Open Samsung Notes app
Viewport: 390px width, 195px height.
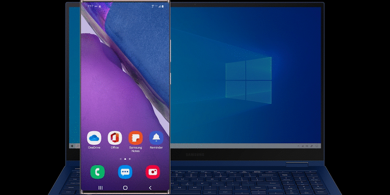[136, 138]
